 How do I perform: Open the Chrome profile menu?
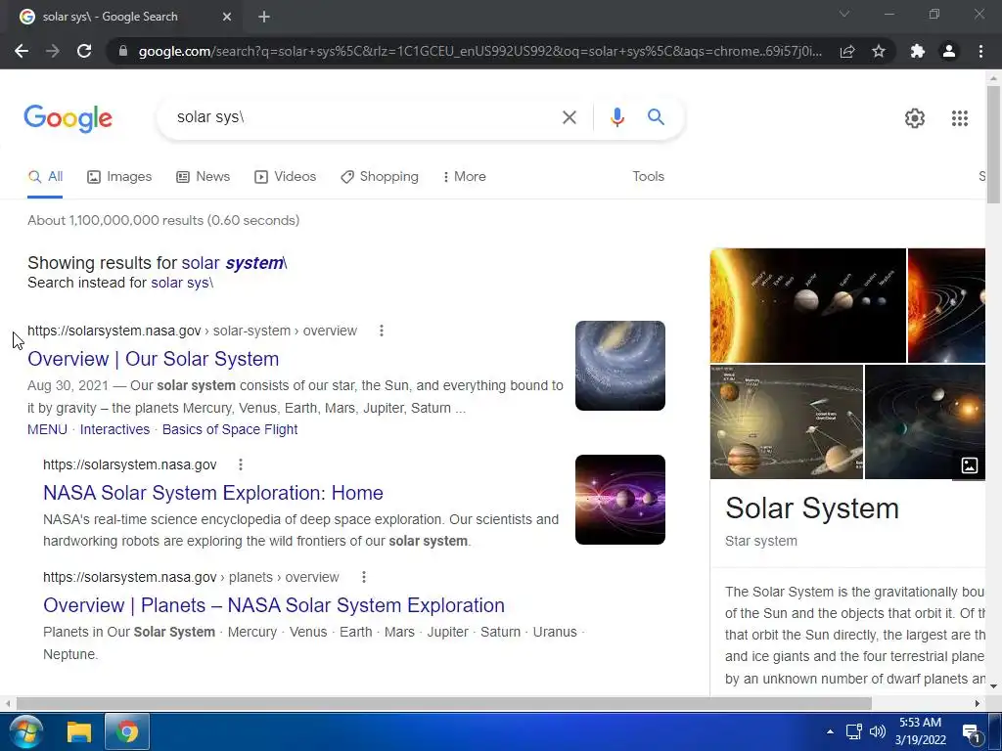coord(949,51)
